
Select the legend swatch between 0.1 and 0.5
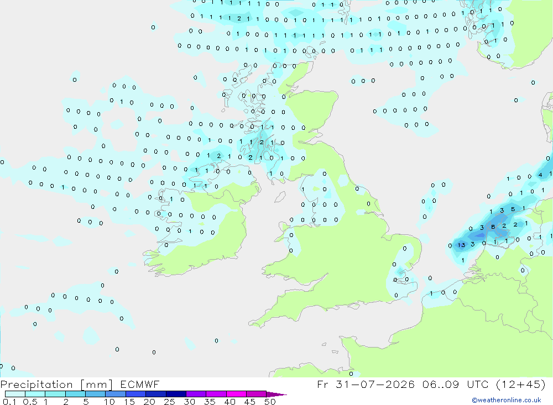(15, 394)
